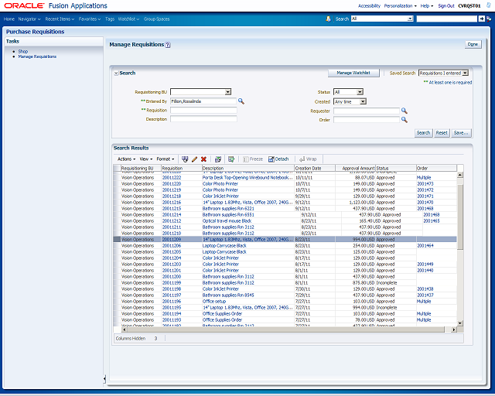This screenshot has width=495, height=396.
Task: Click the horizontal scrollbar right arrow
Action: 454,329
